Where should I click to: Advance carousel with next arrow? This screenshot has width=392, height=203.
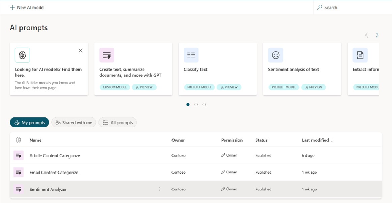(377, 35)
